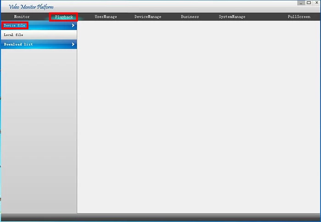Close the Video Monitor Platform window
The image size is (321, 222).
pyautogui.click(x=317, y=3)
